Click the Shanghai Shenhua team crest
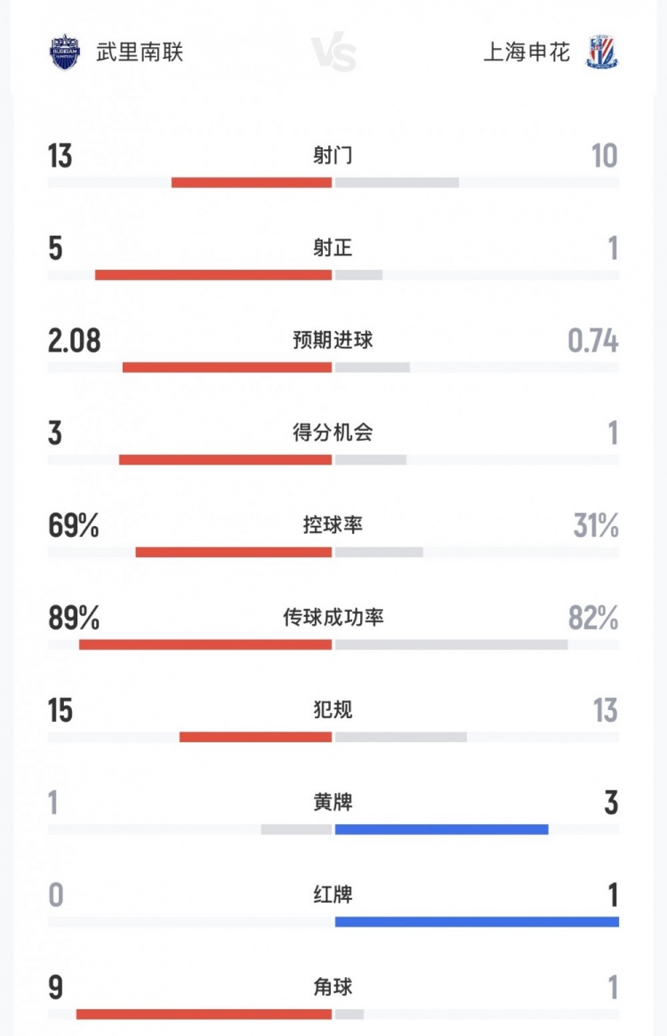 point(602,53)
